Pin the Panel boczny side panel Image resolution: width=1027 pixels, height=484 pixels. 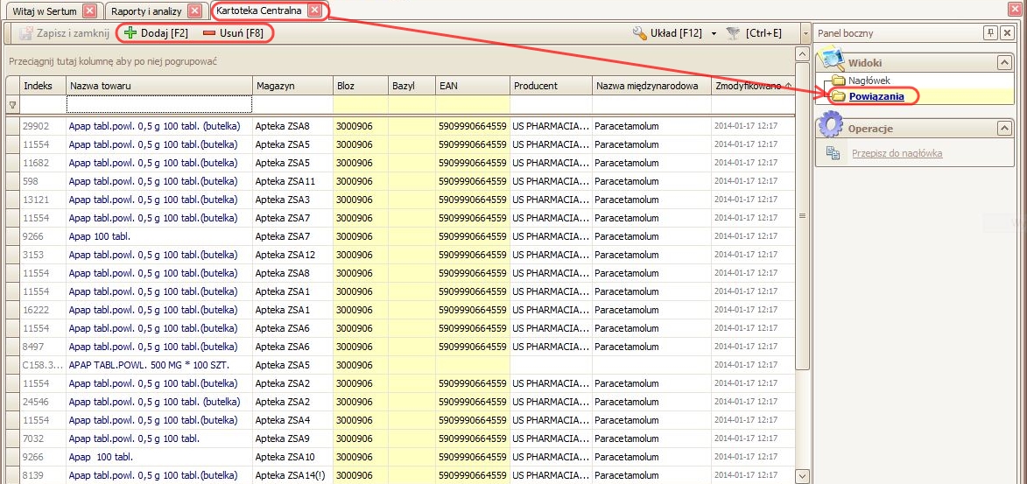990,33
